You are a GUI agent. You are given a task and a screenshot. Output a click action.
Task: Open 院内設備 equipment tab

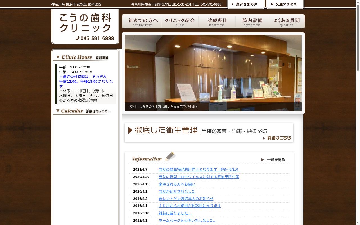252,22
